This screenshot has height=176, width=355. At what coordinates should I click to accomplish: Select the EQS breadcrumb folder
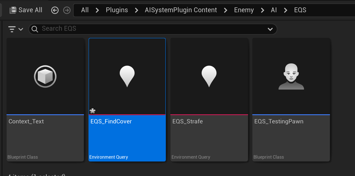pyautogui.click(x=300, y=10)
